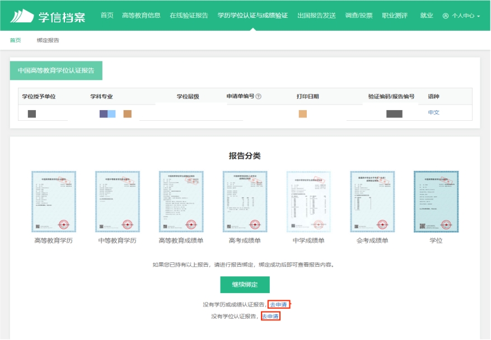Click 去申请 for 学位认证报告

point(270,317)
